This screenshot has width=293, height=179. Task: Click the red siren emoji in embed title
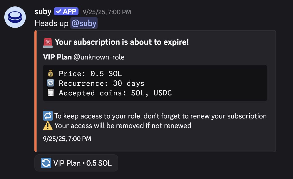pyautogui.click(x=48, y=42)
